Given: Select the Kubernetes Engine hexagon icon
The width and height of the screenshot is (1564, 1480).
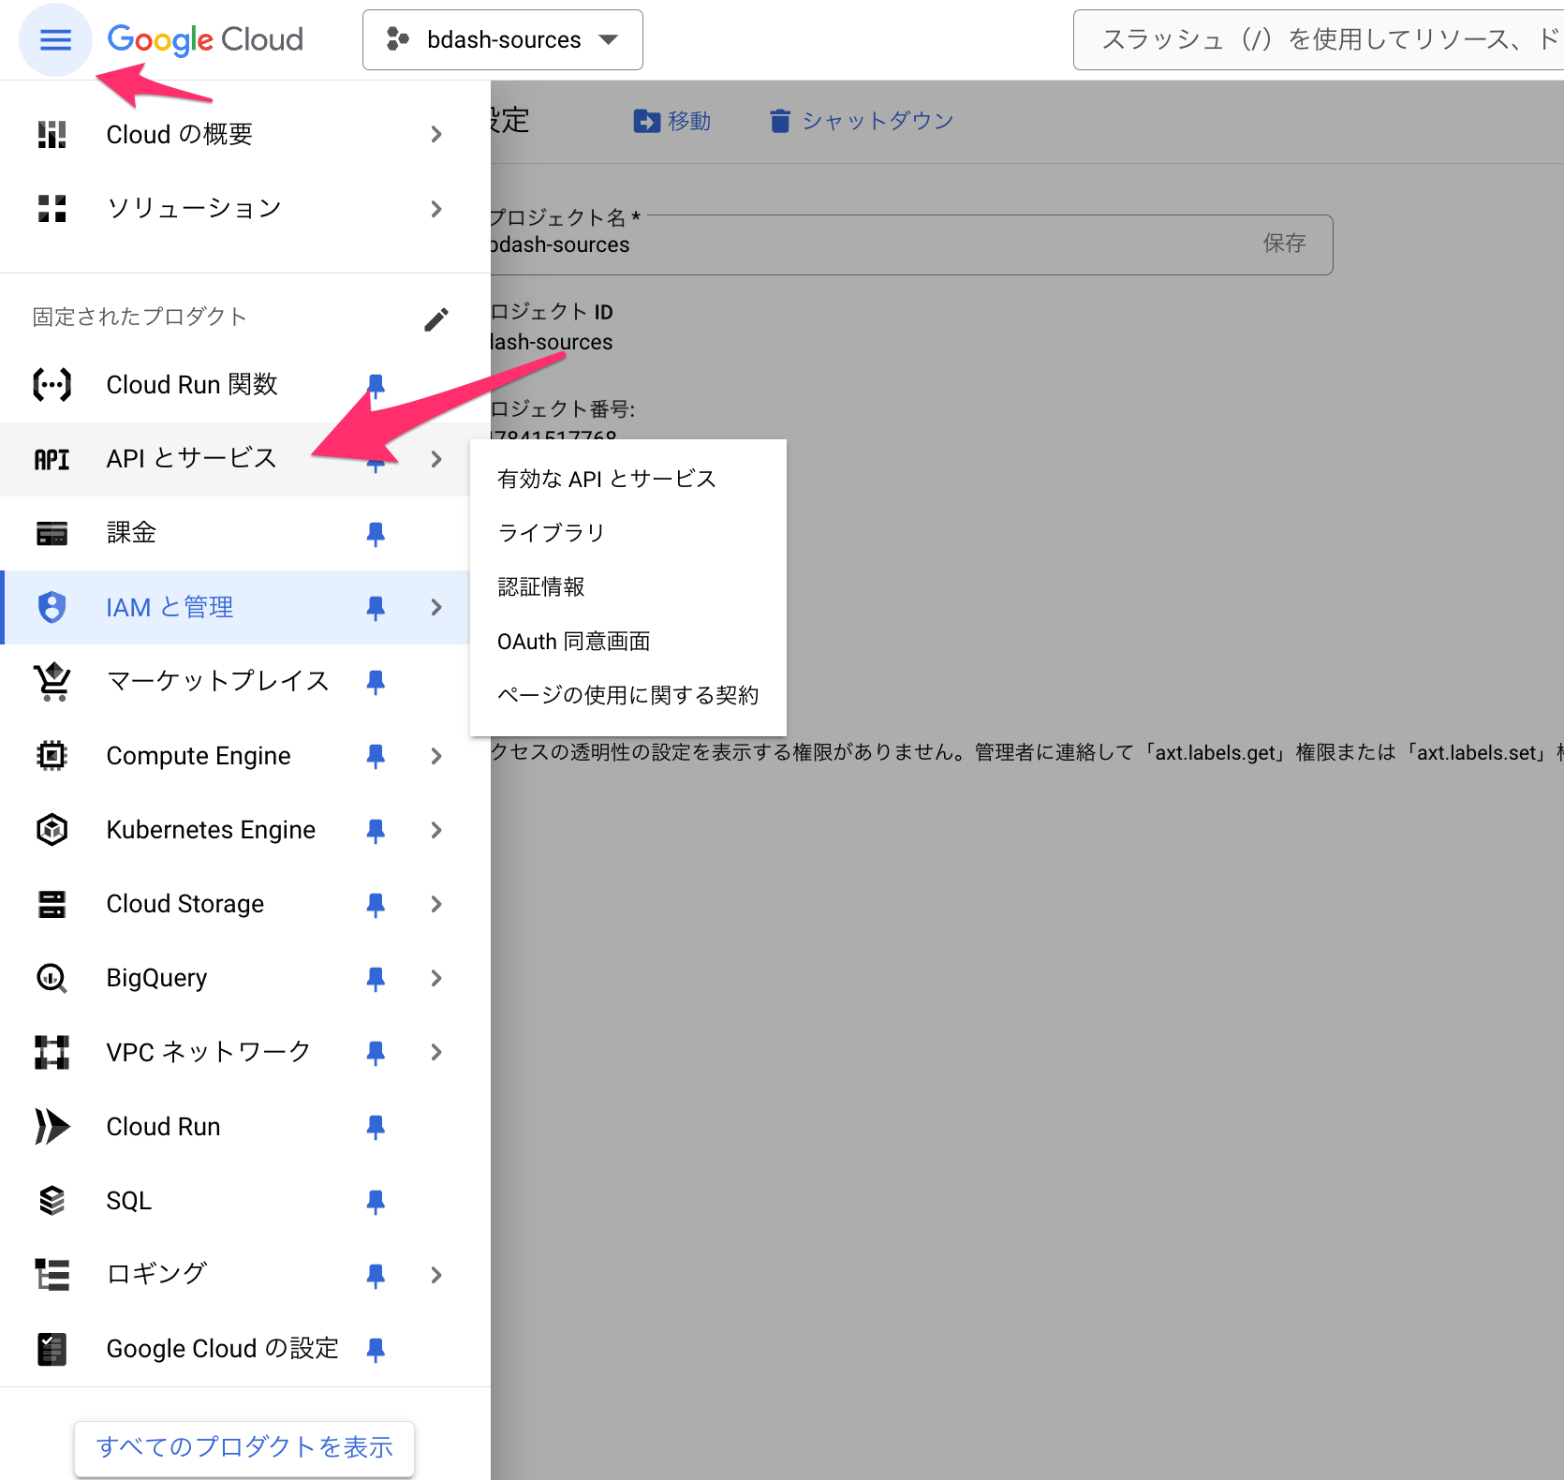Looking at the screenshot, I should pyautogui.click(x=52, y=829).
